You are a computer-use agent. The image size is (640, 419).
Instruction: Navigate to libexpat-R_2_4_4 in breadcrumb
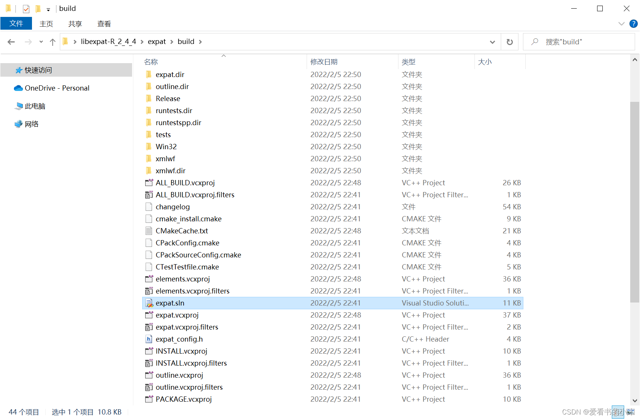[108, 41]
